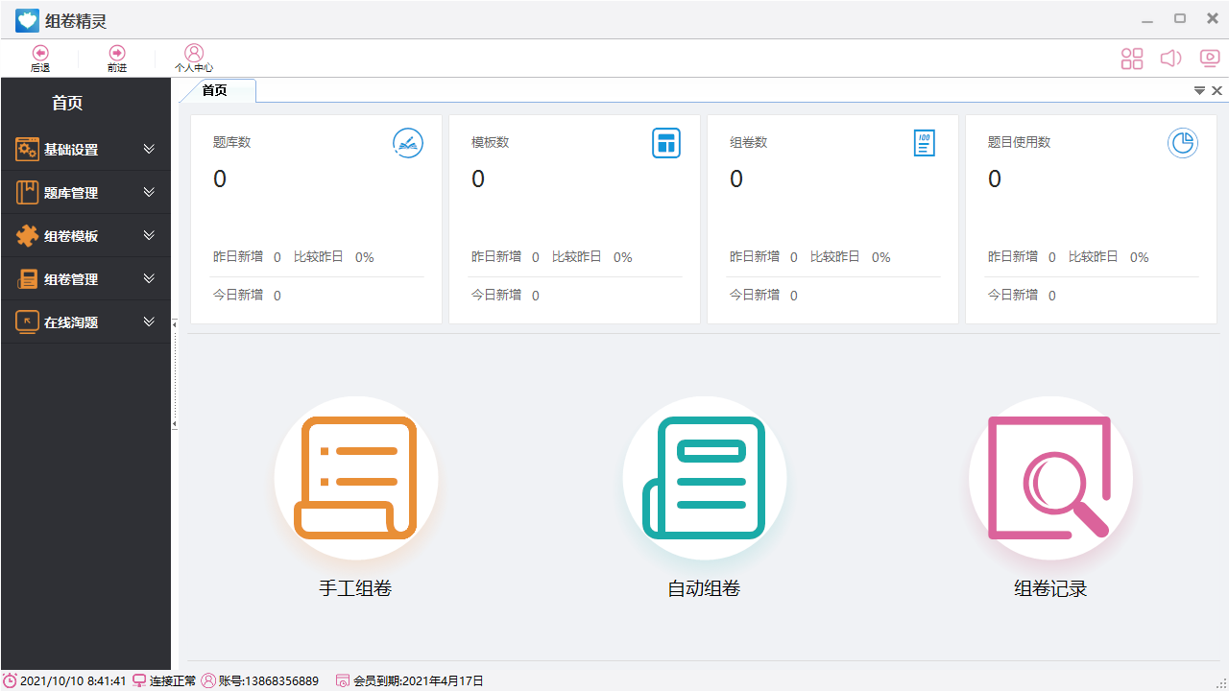Select 组卷管理 menu label
Screen dimensions: 1229x691
coord(71,280)
